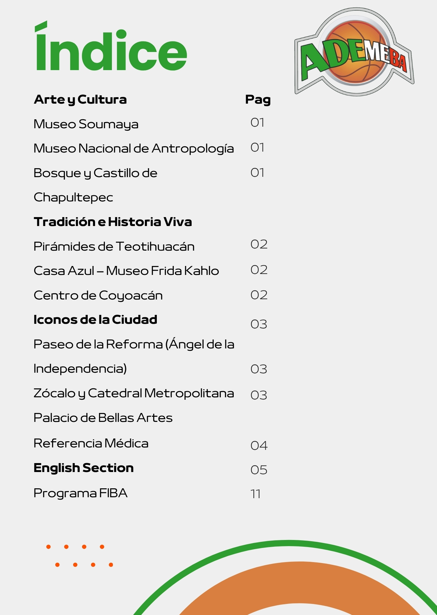This screenshot has width=437, height=615.
Task: Open Casa Azul – Museo Frida Kahlo
Action: (126, 271)
